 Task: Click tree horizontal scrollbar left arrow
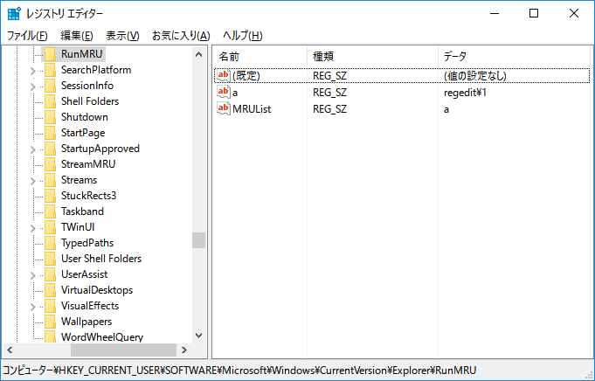click(x=10, y=350)
